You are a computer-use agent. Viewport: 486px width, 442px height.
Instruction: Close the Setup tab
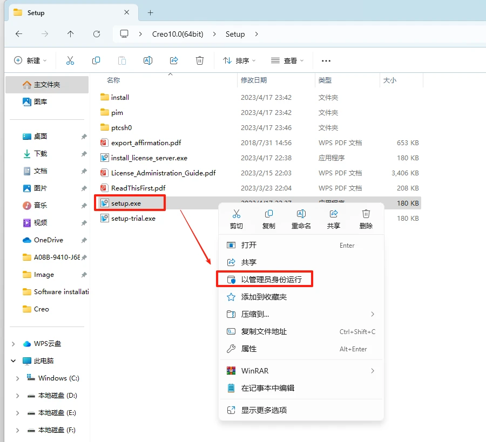(x=126, y=12)
